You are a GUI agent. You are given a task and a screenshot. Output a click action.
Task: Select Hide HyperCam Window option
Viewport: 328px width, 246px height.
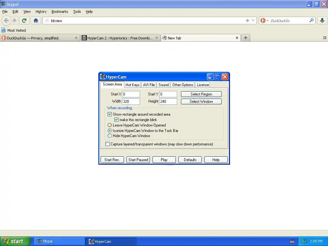tap(110, 136)
